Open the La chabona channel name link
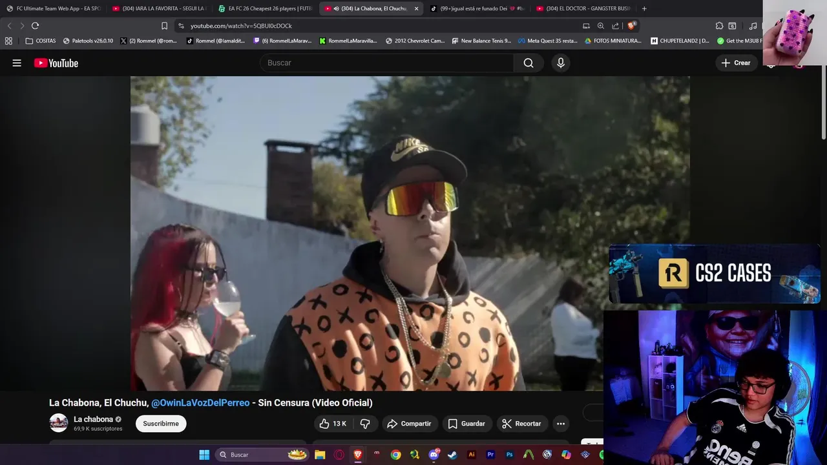The image size is (827, 465). pyautogui.click(x=93, y=419)
